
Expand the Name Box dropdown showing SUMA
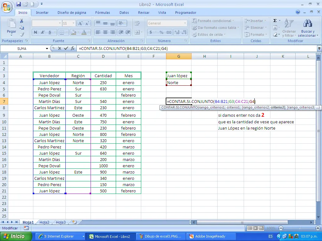47,49
